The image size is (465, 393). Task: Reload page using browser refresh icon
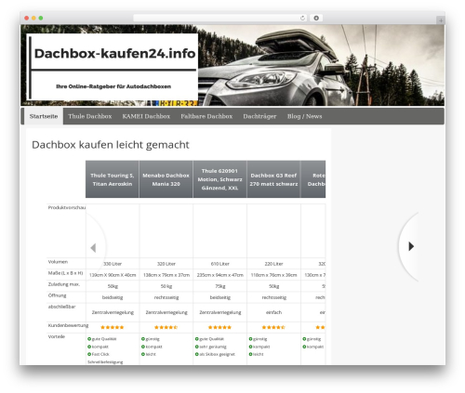click(302, 19)
